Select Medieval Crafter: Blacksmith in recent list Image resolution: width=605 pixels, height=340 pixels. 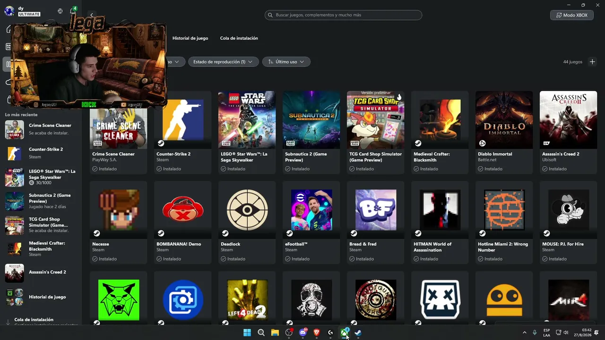click(42, 249)
